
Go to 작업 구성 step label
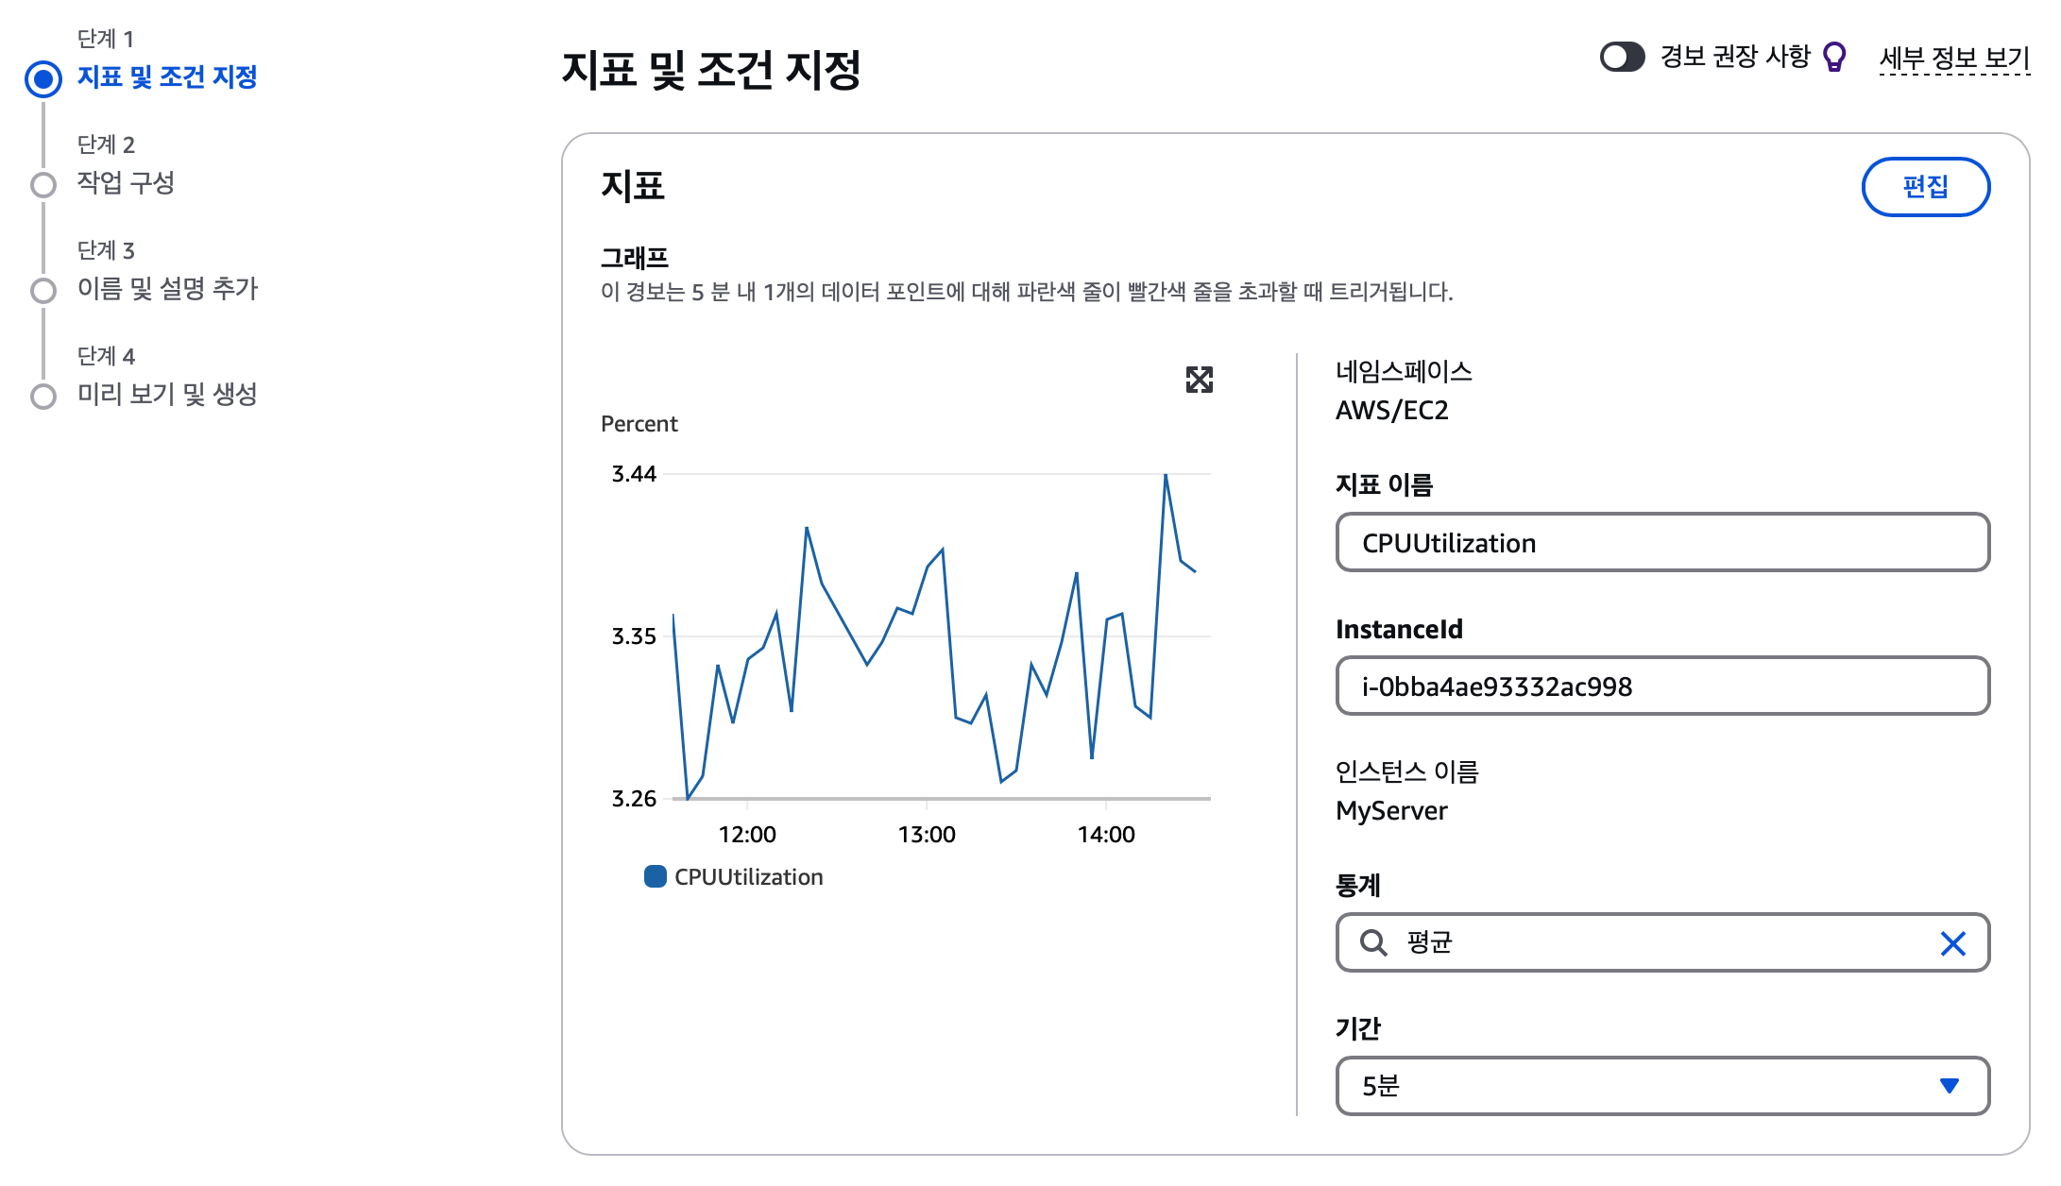point(126,182)
